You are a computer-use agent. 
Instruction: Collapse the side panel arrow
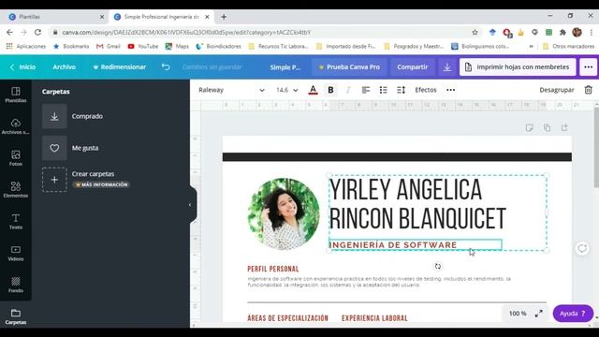190,205
